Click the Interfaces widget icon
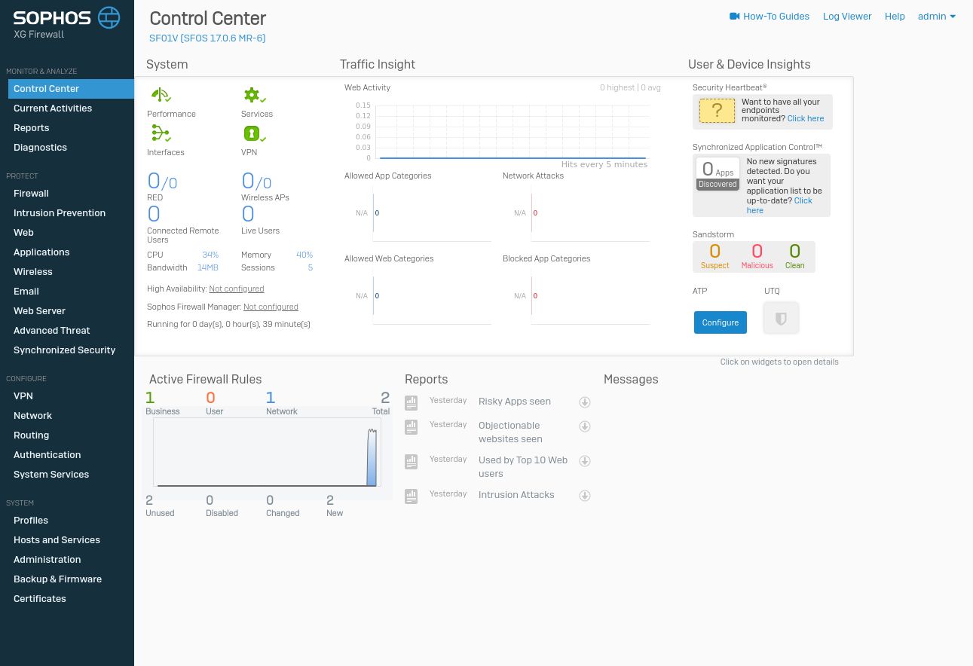973x666 pixels. point(160,133)
